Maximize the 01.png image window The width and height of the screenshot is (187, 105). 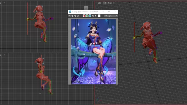coord(109,12)
